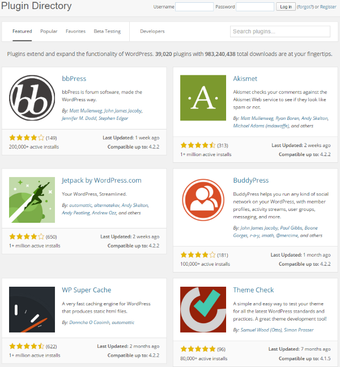
Task: Open the Jetpack rocket-man logo
Action: [x=32, y=200]
